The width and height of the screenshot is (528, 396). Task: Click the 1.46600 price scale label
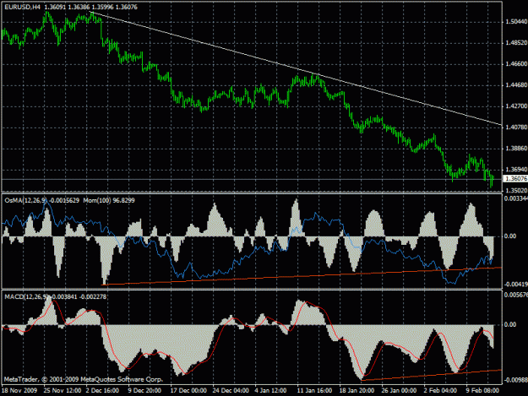516,63
